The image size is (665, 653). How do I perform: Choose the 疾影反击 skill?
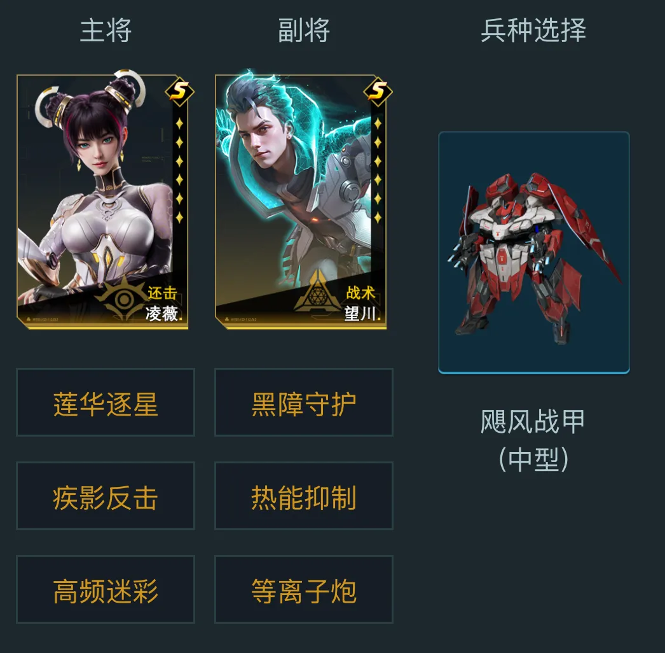(x=105, y=496)
